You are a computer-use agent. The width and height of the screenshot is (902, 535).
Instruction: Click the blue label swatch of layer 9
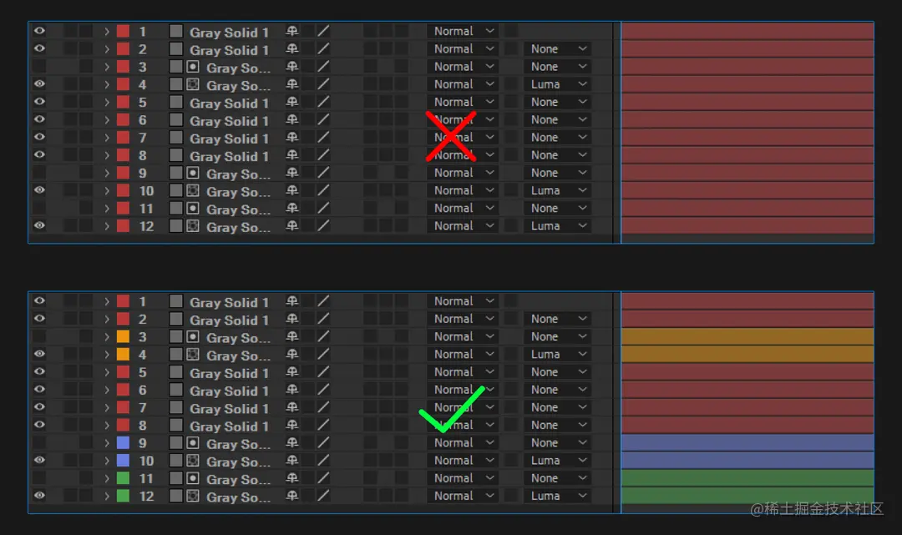pyautogui.click(x=123, y=443)
